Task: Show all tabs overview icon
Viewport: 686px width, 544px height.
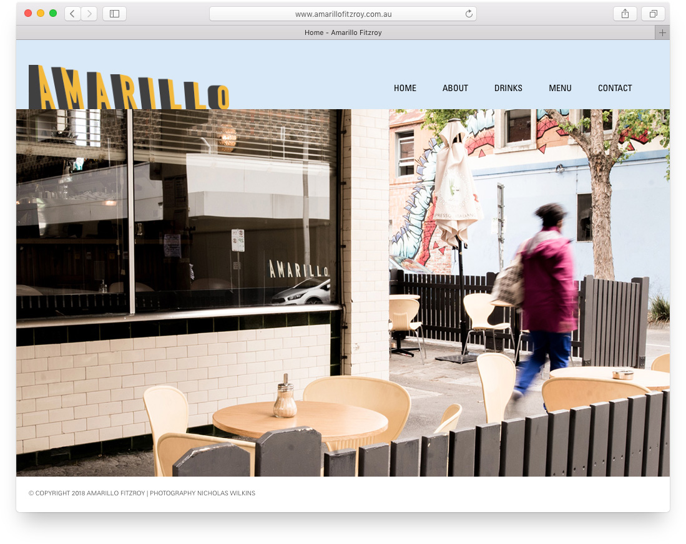Action: point(653,14)
